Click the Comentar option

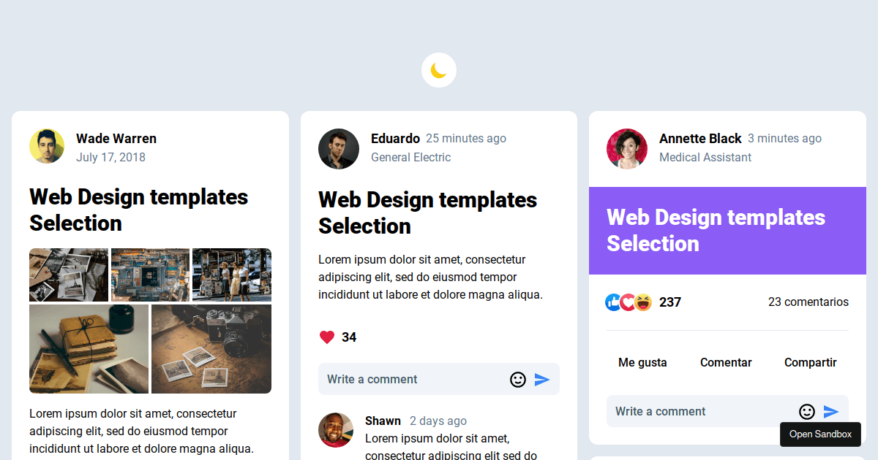click(x=726, y=362)
